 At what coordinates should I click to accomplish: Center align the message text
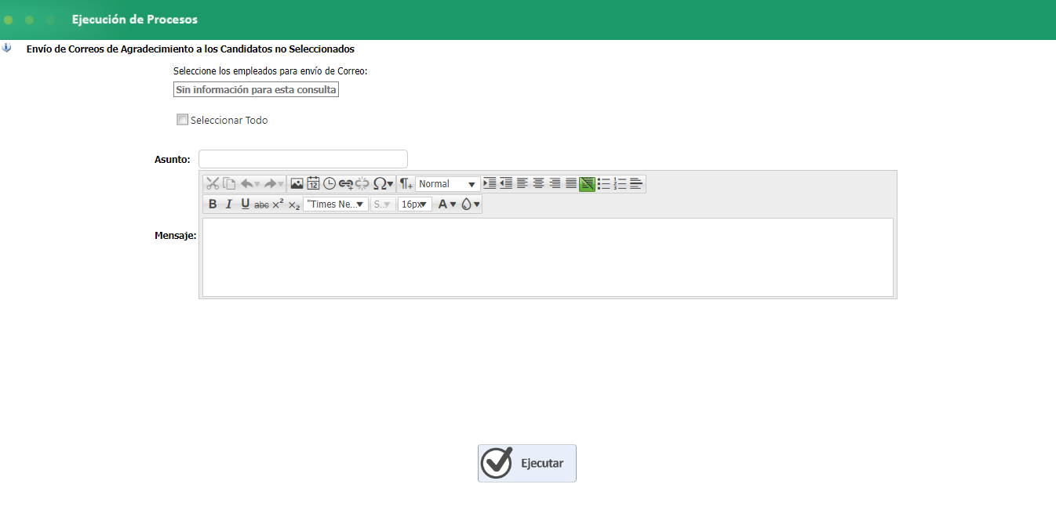(x=539, y=184)
